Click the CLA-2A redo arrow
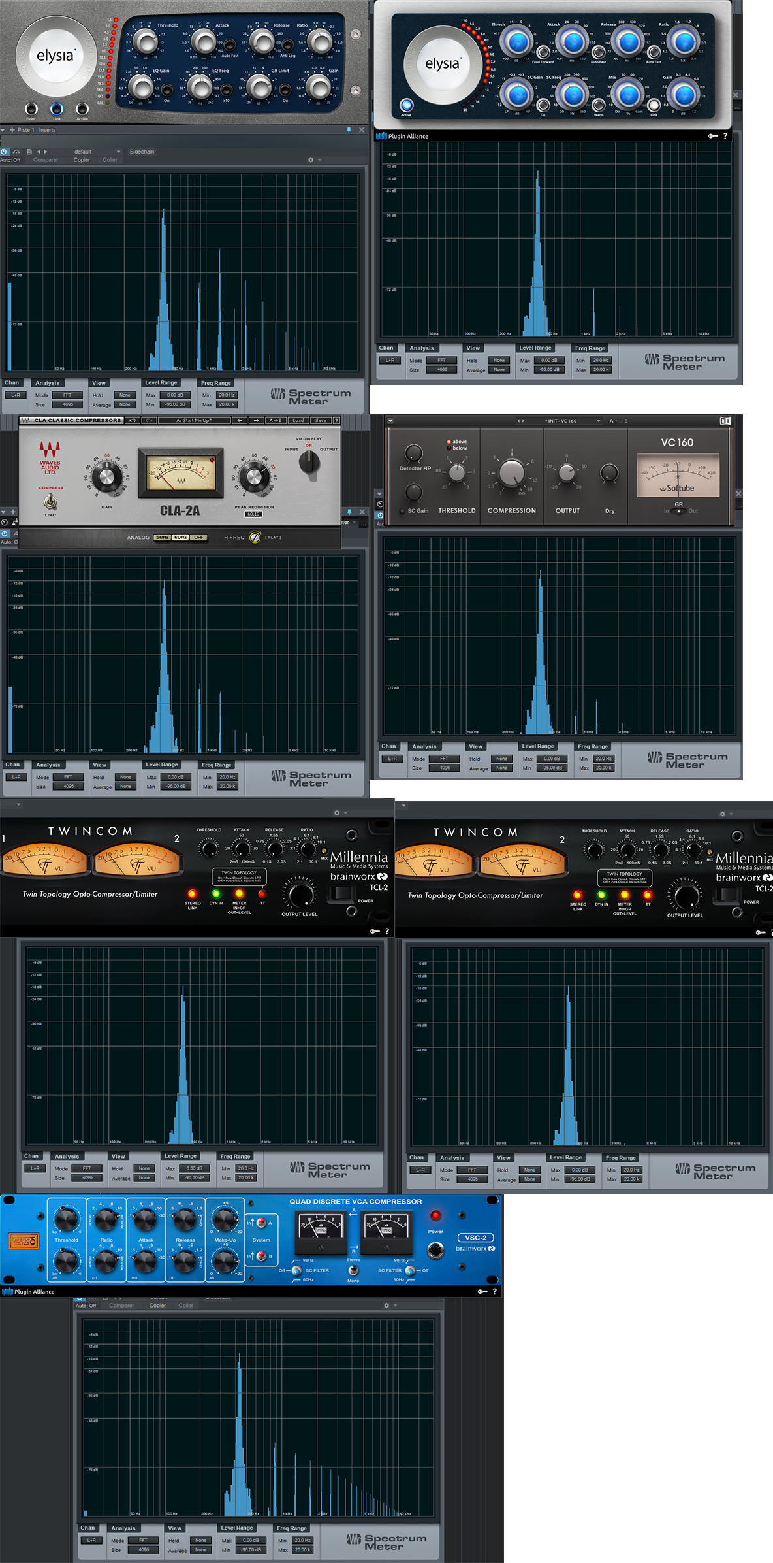The image size is (773, 1563). tap(149, 420)
